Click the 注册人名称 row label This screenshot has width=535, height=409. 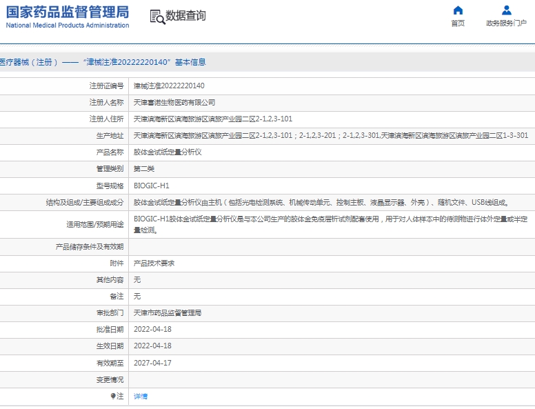(106, 102)
